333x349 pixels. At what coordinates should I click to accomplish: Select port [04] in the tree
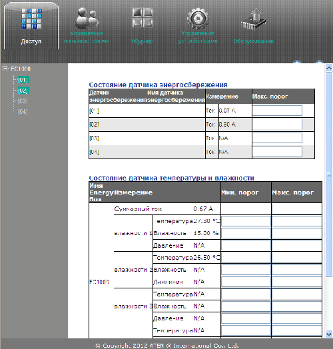point(23,111)
